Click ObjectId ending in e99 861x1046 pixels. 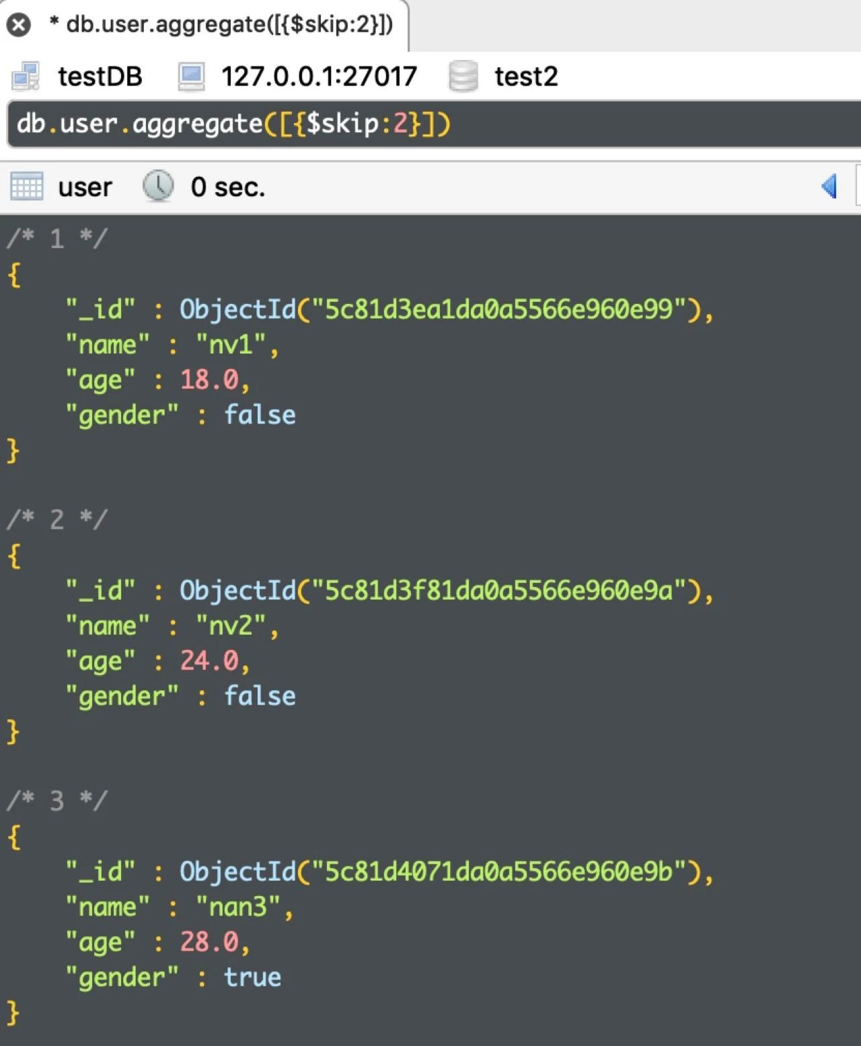click(440, 309)
